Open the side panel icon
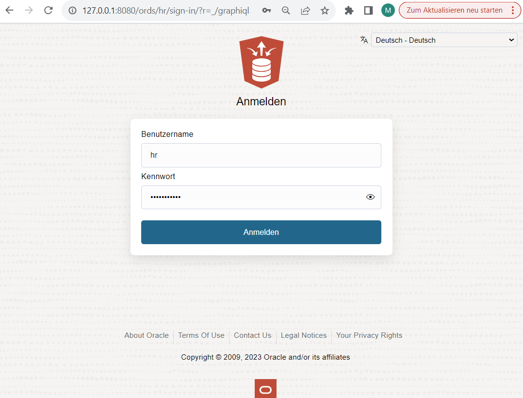This screenshot has width=523, height=398. (368, 10)
